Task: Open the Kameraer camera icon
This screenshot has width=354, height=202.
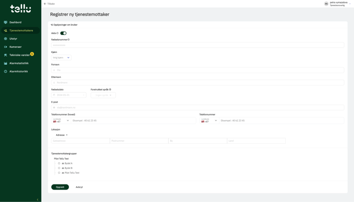Action: click(6, 47)
